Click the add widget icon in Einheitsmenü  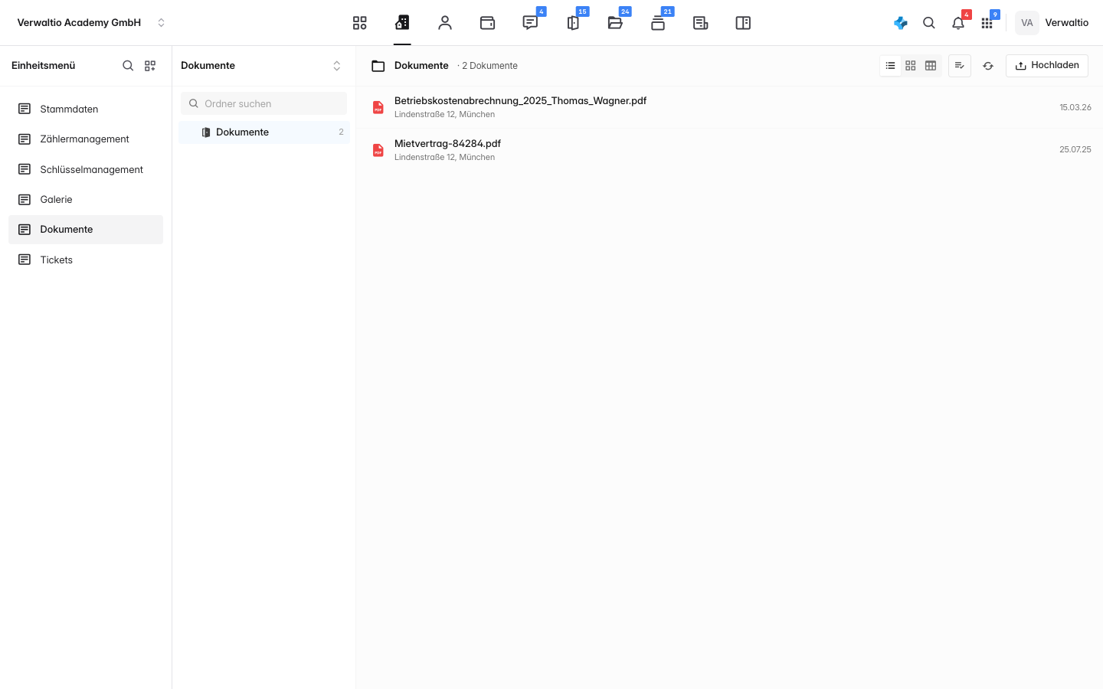(x=150, y=66)
